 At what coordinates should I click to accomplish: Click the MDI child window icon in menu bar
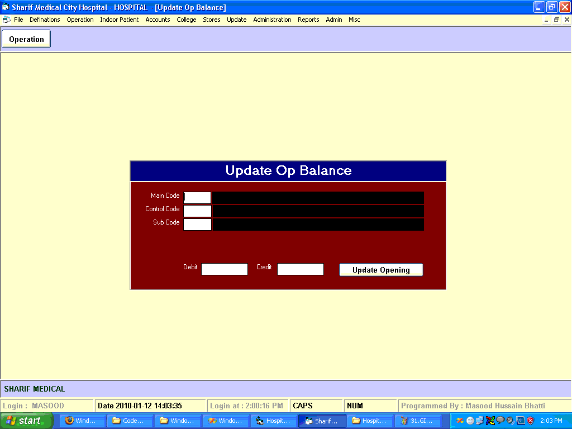[x=6, y=20]
